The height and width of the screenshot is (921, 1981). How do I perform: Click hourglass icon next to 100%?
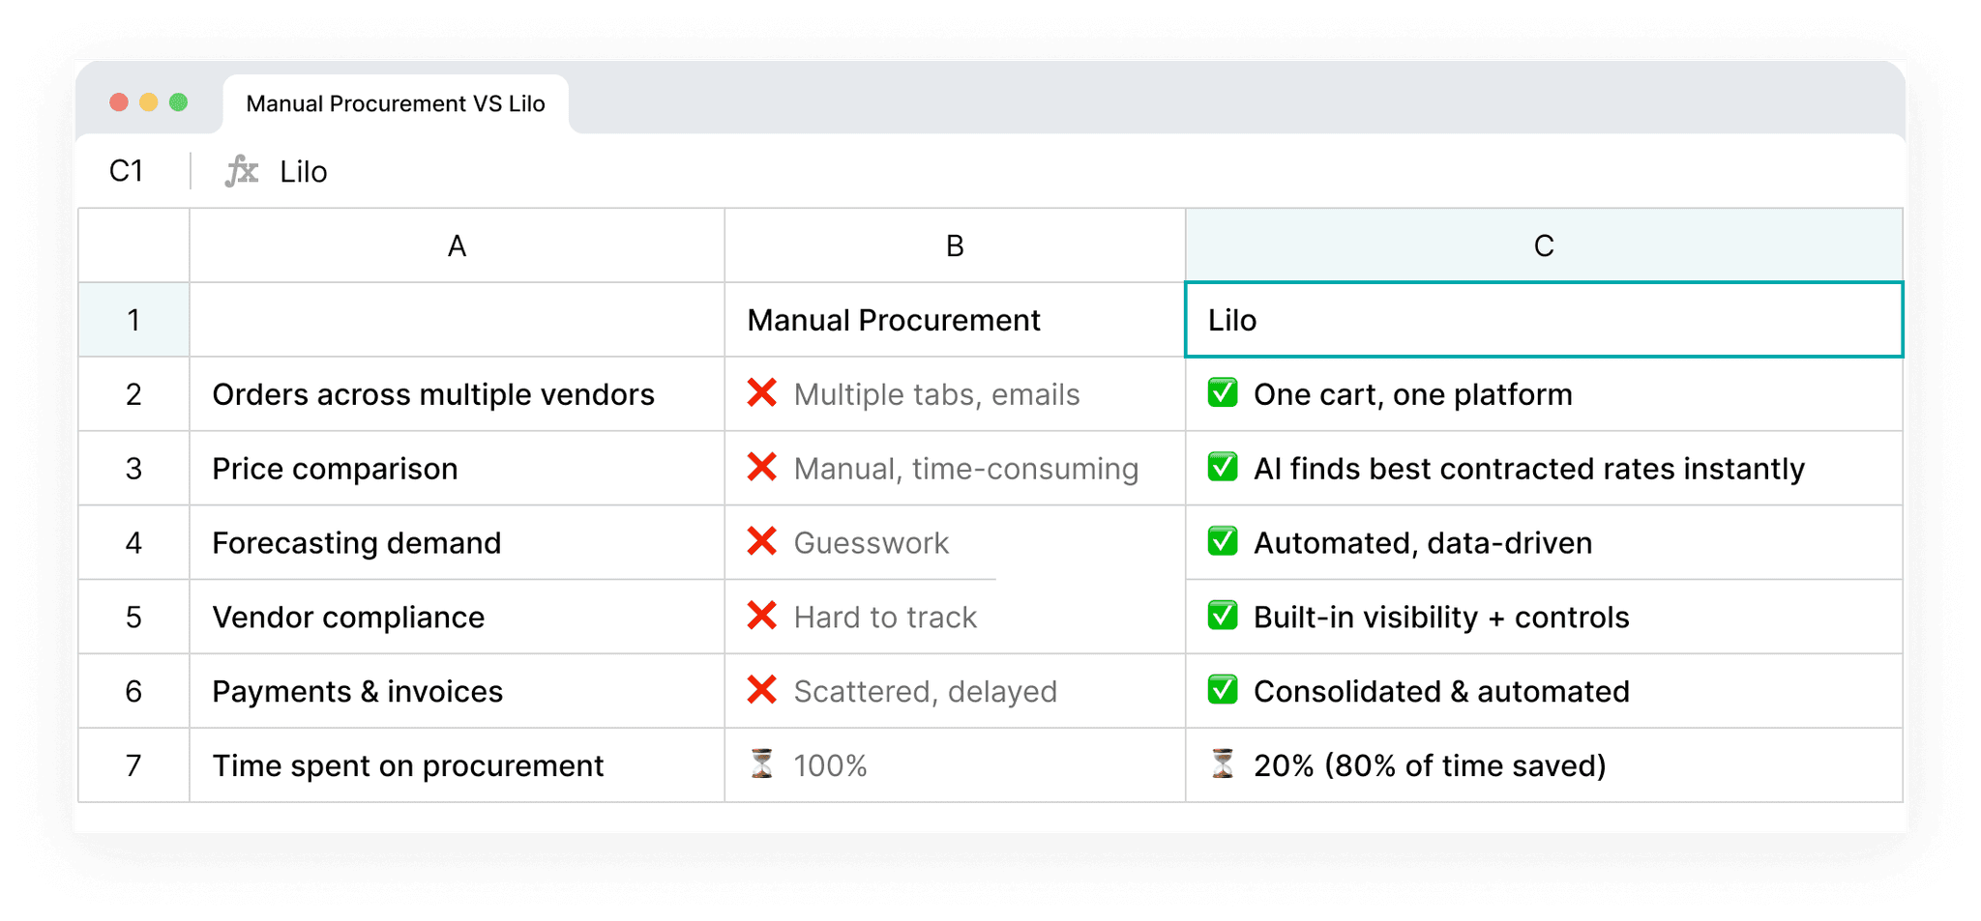[762, 764]
